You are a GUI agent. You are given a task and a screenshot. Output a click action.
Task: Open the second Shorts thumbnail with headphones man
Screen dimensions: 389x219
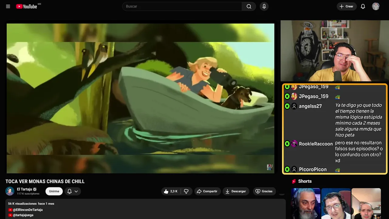(336, 203)
